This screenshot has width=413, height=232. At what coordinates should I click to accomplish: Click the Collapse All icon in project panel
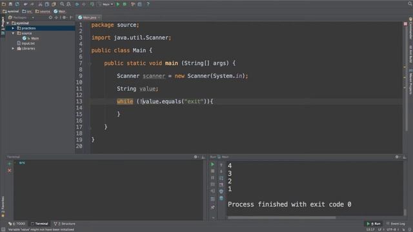(56, 17)
